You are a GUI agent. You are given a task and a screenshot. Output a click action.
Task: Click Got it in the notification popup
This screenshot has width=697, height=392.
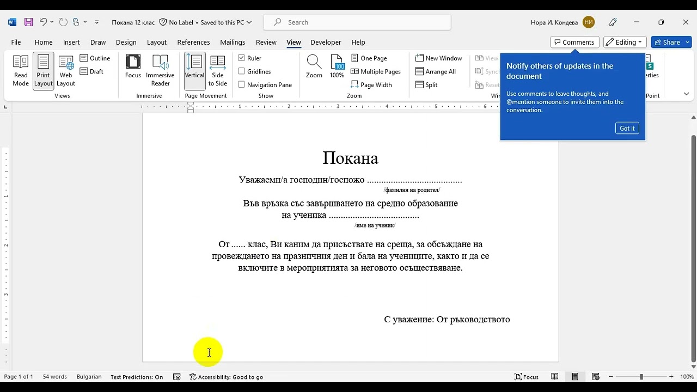click(x=627, y=128)
